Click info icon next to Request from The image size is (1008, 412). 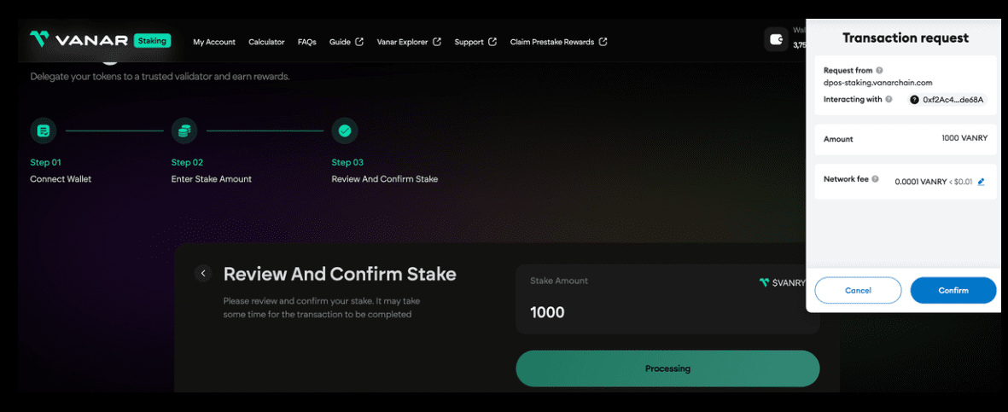[880, 70]
